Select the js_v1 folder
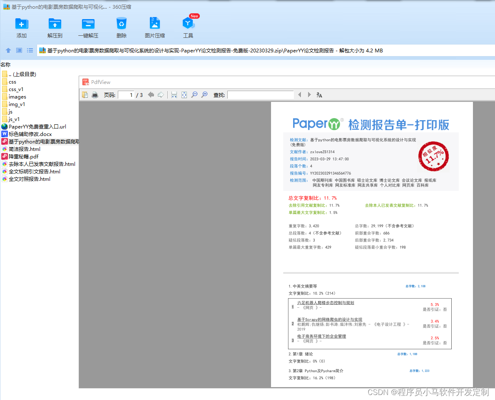 (11, 119)
